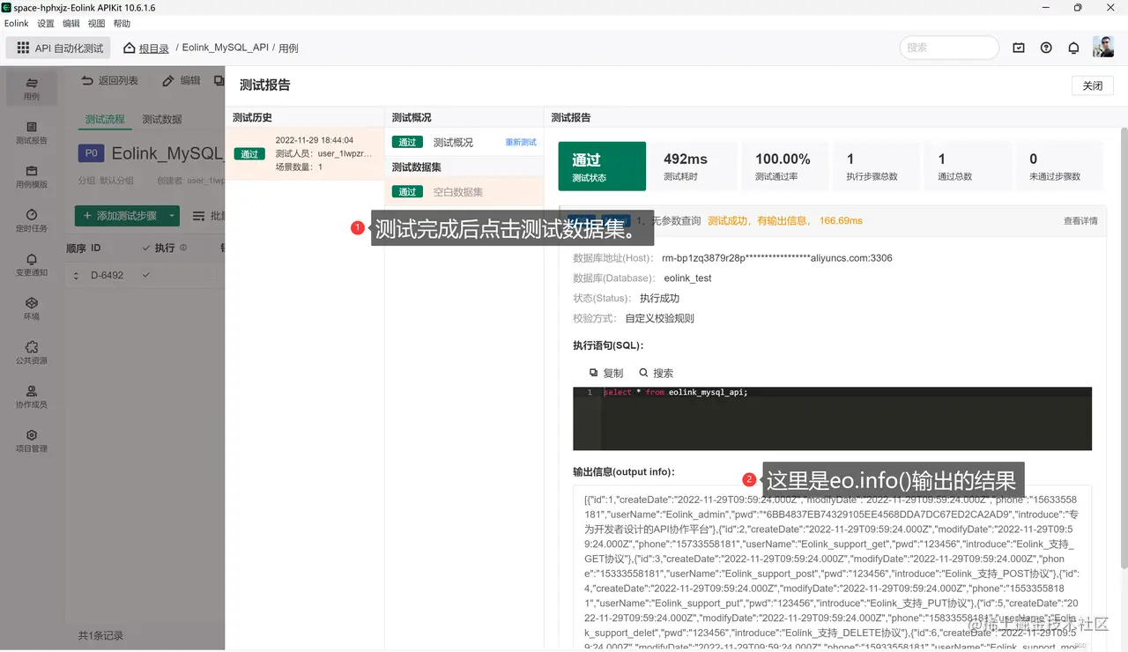1128x652 pixels.
Task: Open the 视图 menu
Action: 96,24
